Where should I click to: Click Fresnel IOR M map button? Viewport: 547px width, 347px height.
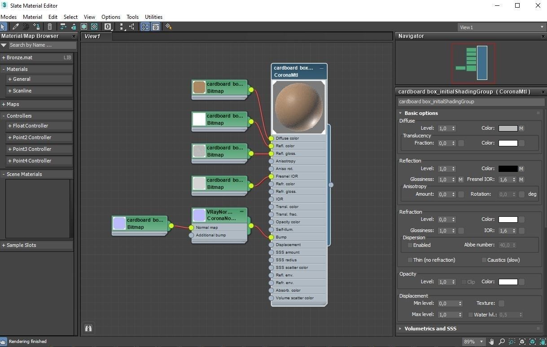[x=521, y=180]
